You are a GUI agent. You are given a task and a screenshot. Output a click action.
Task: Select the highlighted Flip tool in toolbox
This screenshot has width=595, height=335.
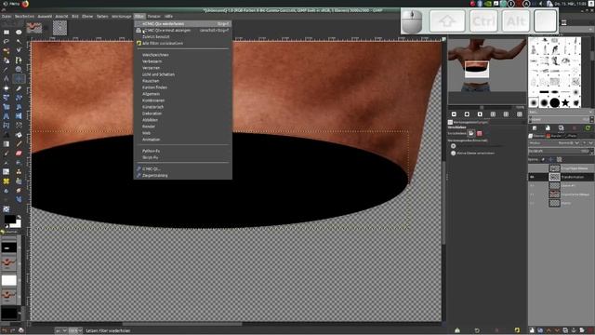pyautogui.click(x=19, y=78)
